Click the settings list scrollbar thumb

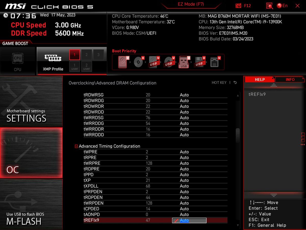click(238, 135)
